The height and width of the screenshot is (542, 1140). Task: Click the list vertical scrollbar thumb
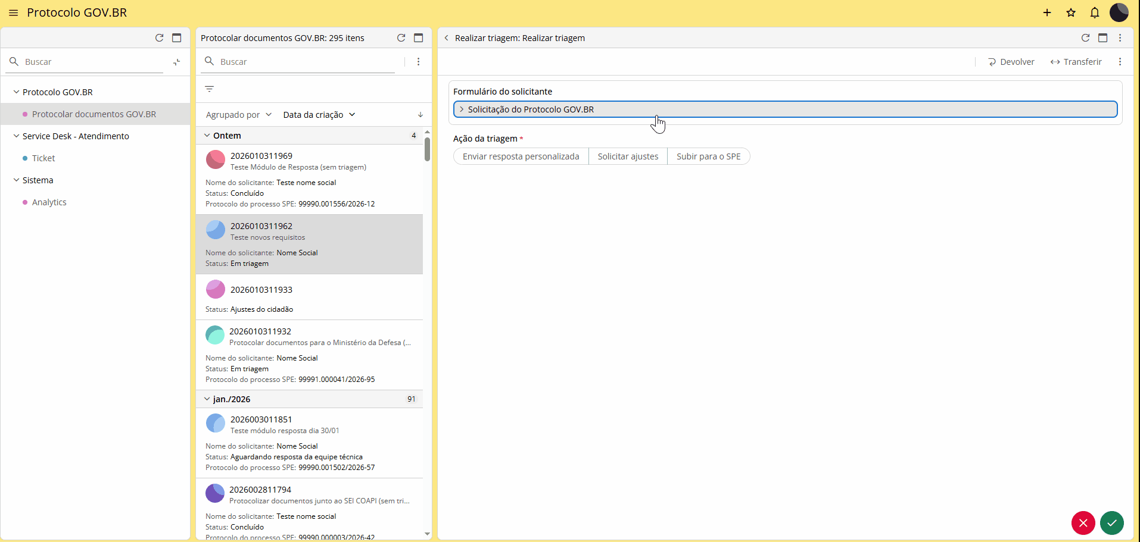pyautogui.click(x=427, y=149)
